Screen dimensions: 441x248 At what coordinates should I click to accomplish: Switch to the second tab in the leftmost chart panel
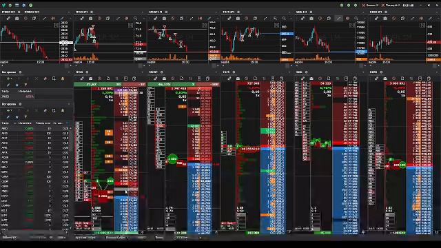(x=32, y=12)
